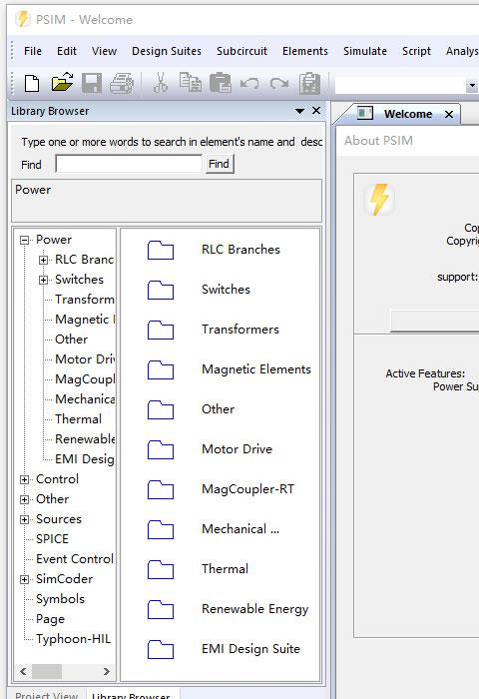Expand the RLC Branches tree node

click(x=43, y=260)
